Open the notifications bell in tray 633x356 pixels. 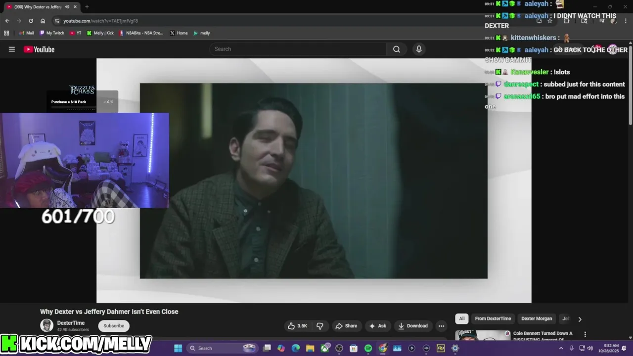coord(624,348)
